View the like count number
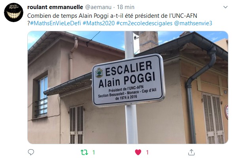This screenshot has height=158, width=232. (x=147, y=152)
